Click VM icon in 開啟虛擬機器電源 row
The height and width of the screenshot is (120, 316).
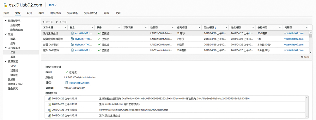pos(72,39)
